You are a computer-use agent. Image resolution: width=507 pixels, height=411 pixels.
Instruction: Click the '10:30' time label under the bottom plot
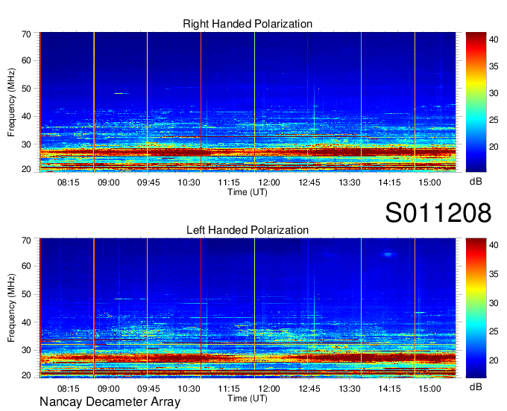pyautogui.click(x=189, y=389)
